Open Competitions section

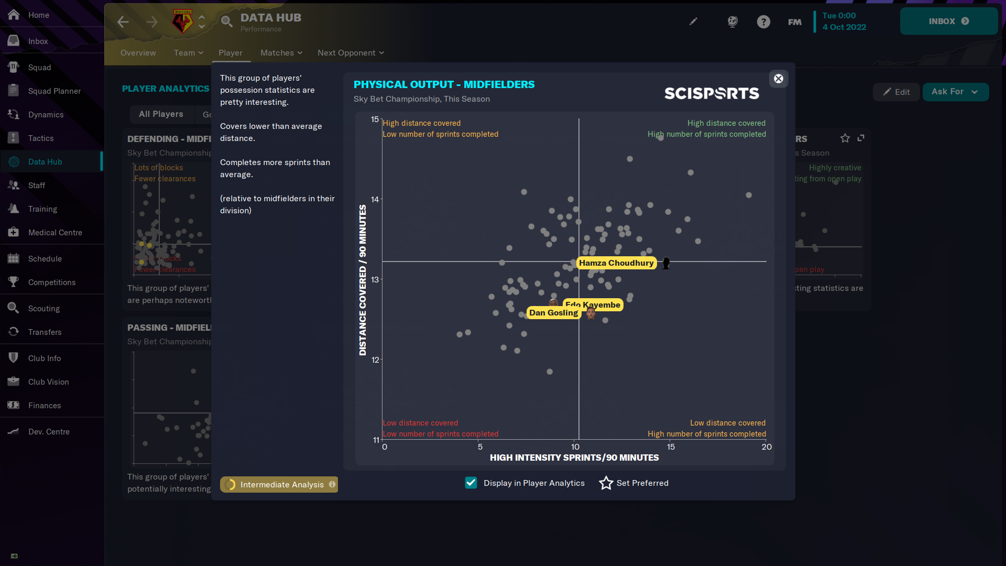tap(52, 282)
